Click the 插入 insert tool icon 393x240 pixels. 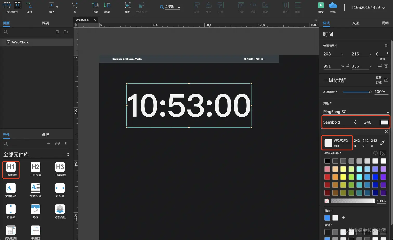51,5
